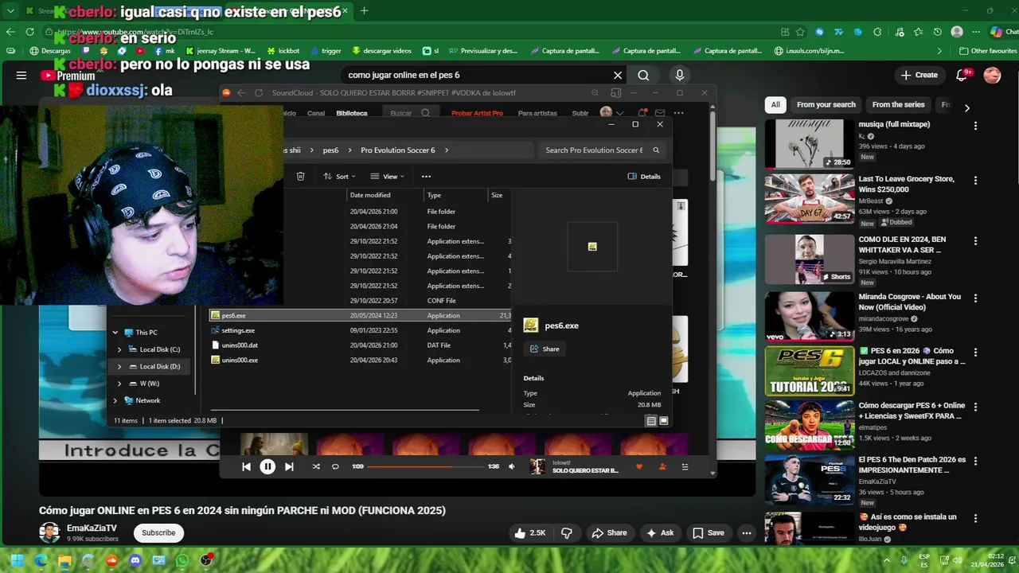Select 'From your search' chip
This screenshot has width=1019, height=573.
point(826,104)
